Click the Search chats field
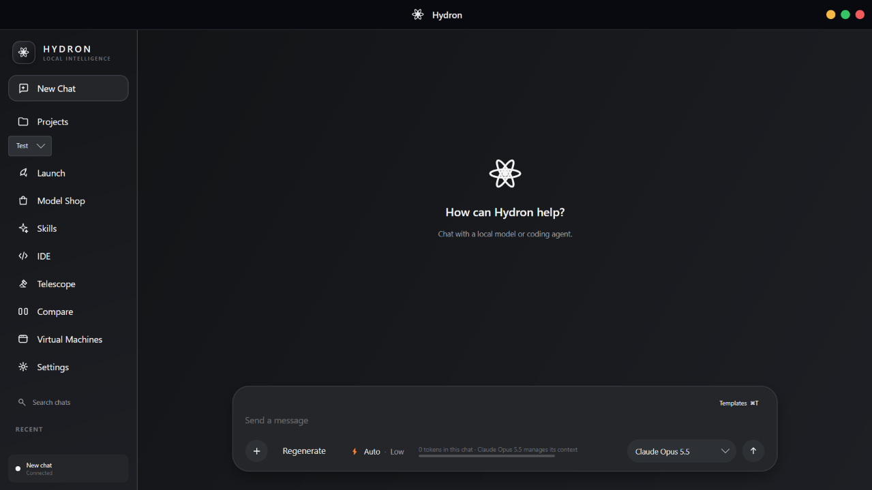This screenshot has width=872, height=490. point(68,403)
